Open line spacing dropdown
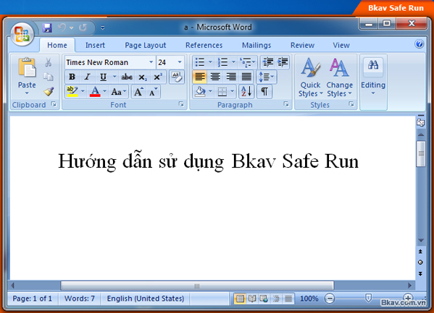434x313 pixels. 266,77
